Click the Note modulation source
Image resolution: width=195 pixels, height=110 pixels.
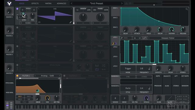pyautogui.click(x=158, y=80)
